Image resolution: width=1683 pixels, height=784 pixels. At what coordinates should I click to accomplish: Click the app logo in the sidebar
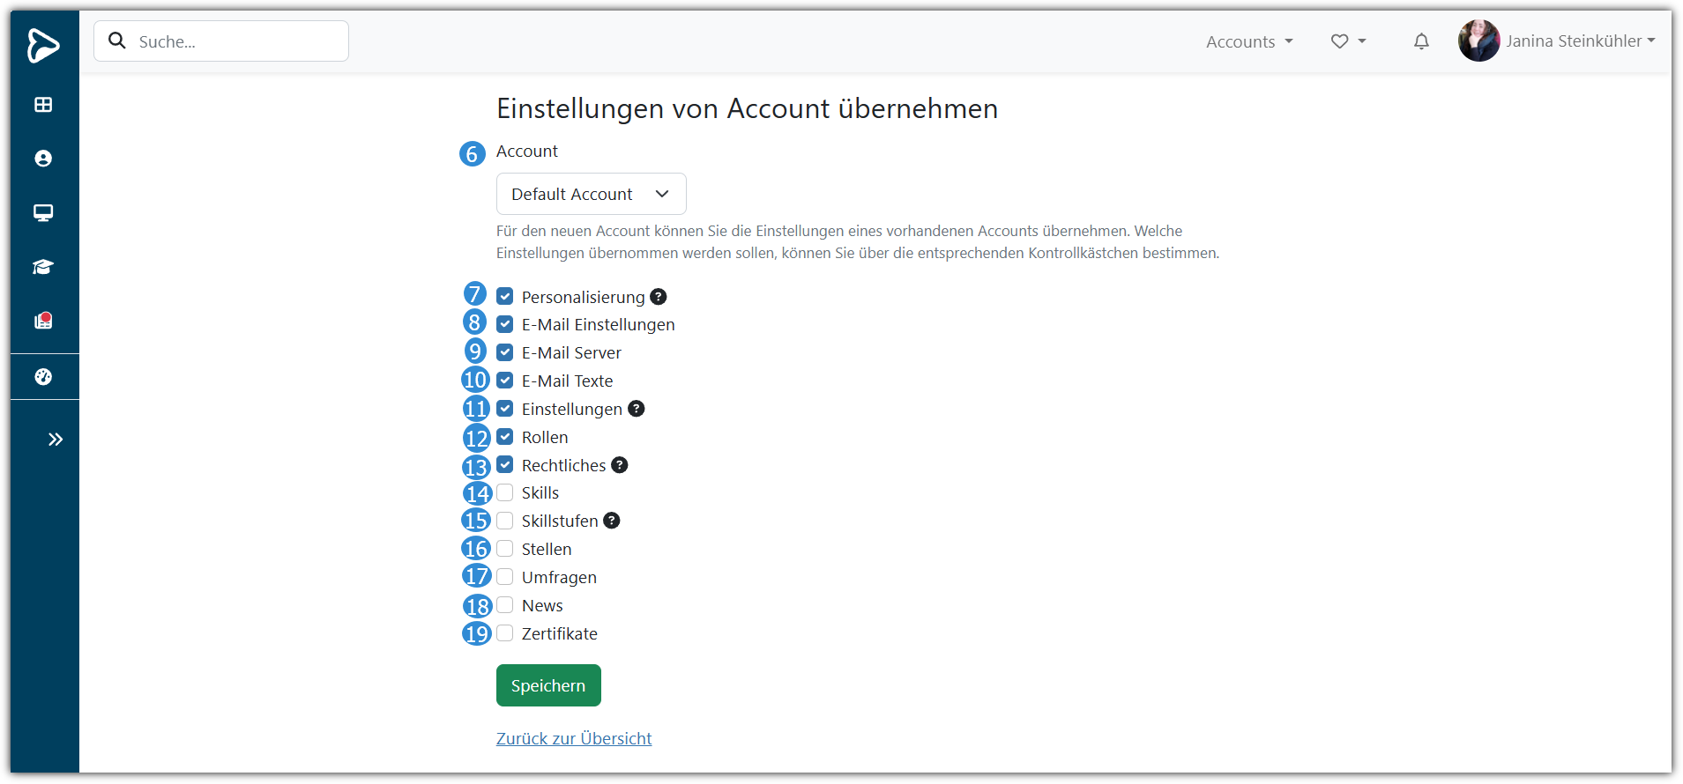click(43, 45)
